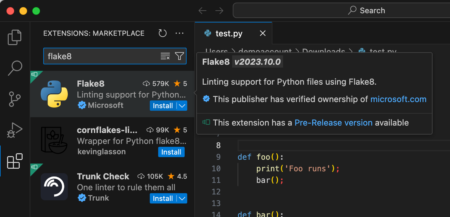Viewport: 450px width, 217px height.
Task: Open the extensions filter icon
Action: tap(179, 56)
